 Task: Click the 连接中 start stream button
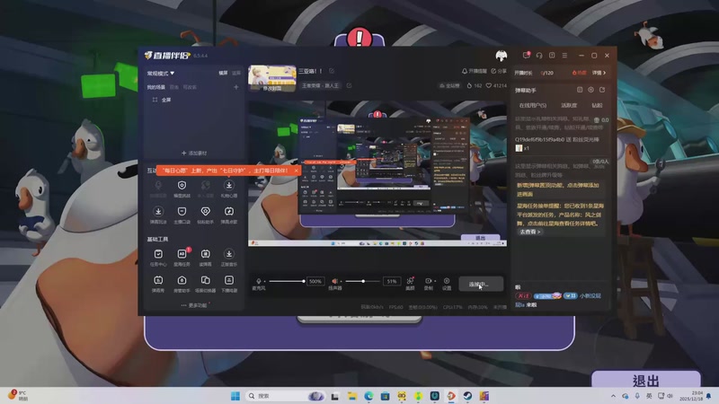(481, 284)
